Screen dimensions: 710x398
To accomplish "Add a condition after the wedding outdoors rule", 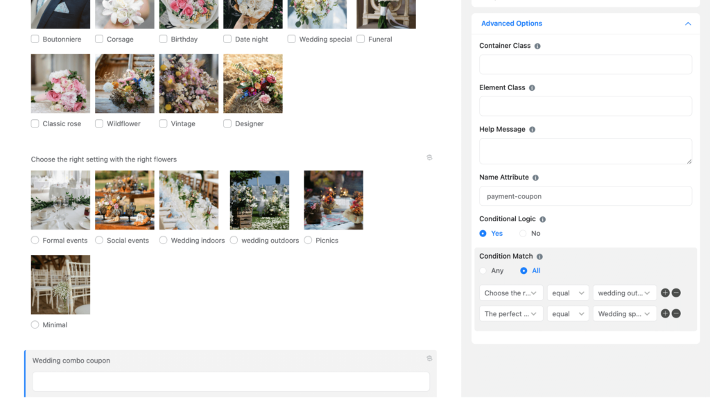I will (665, 293).
